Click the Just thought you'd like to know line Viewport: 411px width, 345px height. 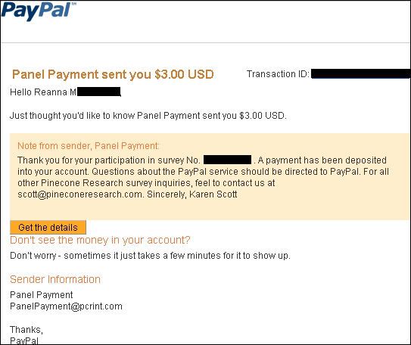[x=148, y=116]
